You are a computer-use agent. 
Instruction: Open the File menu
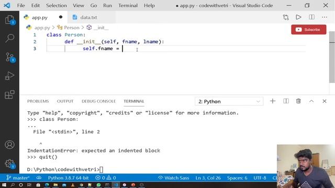click(x=21, y=5)
